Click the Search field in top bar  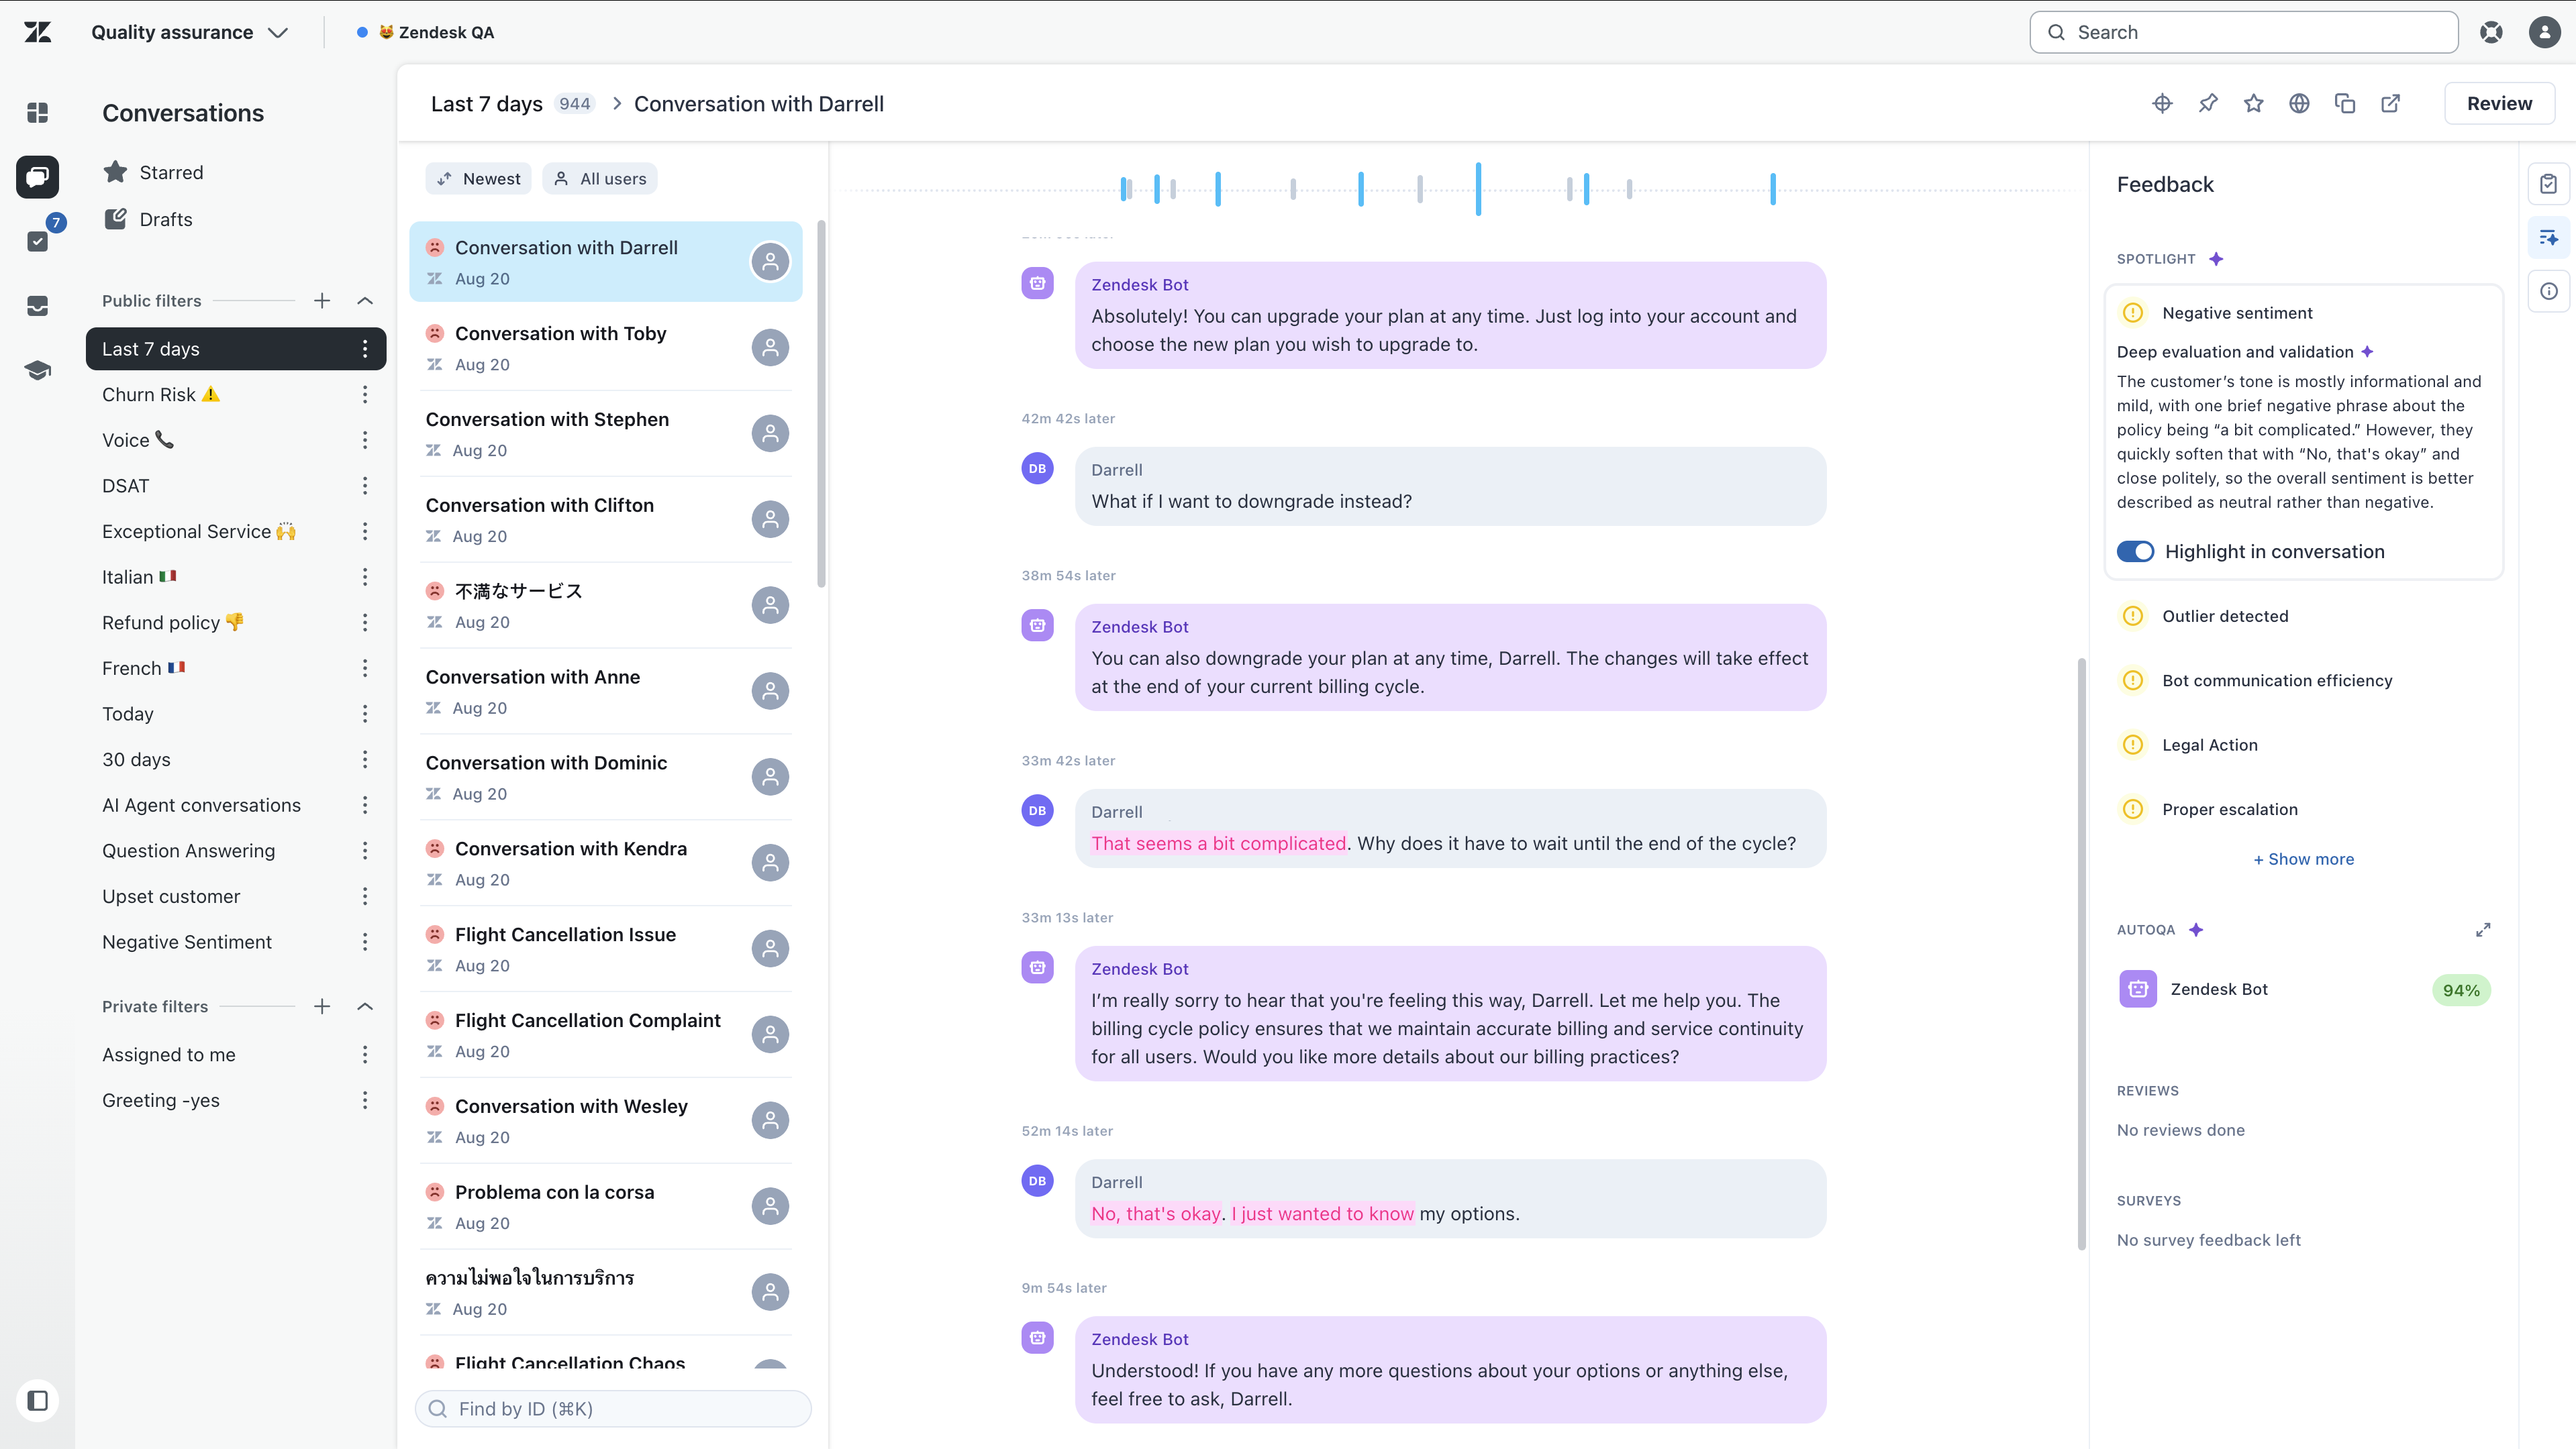click(x=2244, y=32)
